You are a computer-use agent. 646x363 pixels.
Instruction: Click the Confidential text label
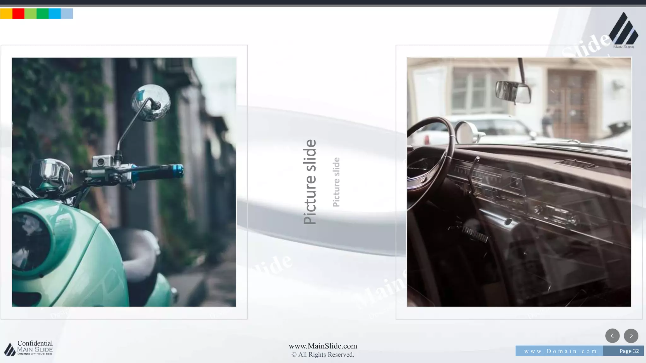[35, 343]
